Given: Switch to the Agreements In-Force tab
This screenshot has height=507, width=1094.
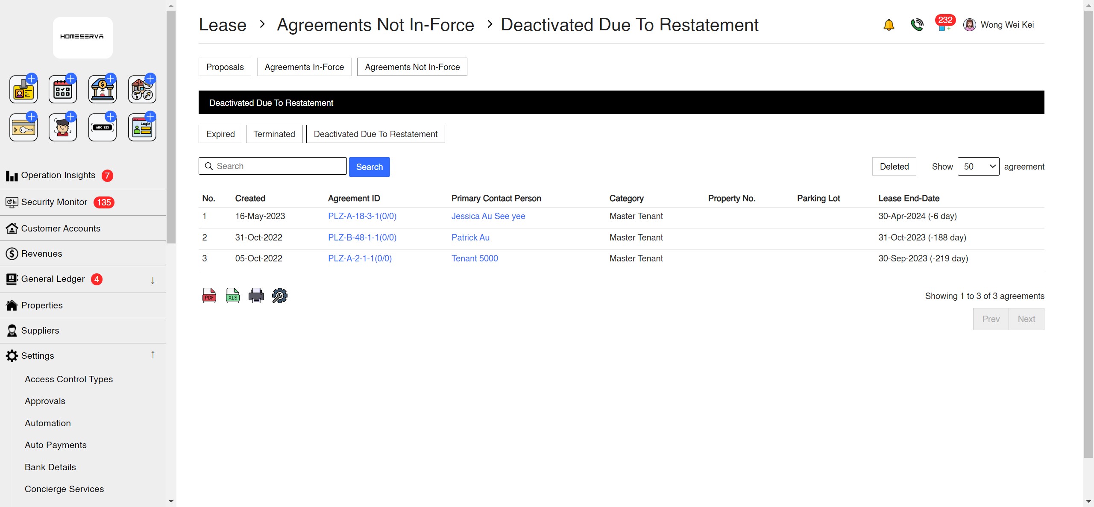Looking at the screenshot, I should coord(304,67).
